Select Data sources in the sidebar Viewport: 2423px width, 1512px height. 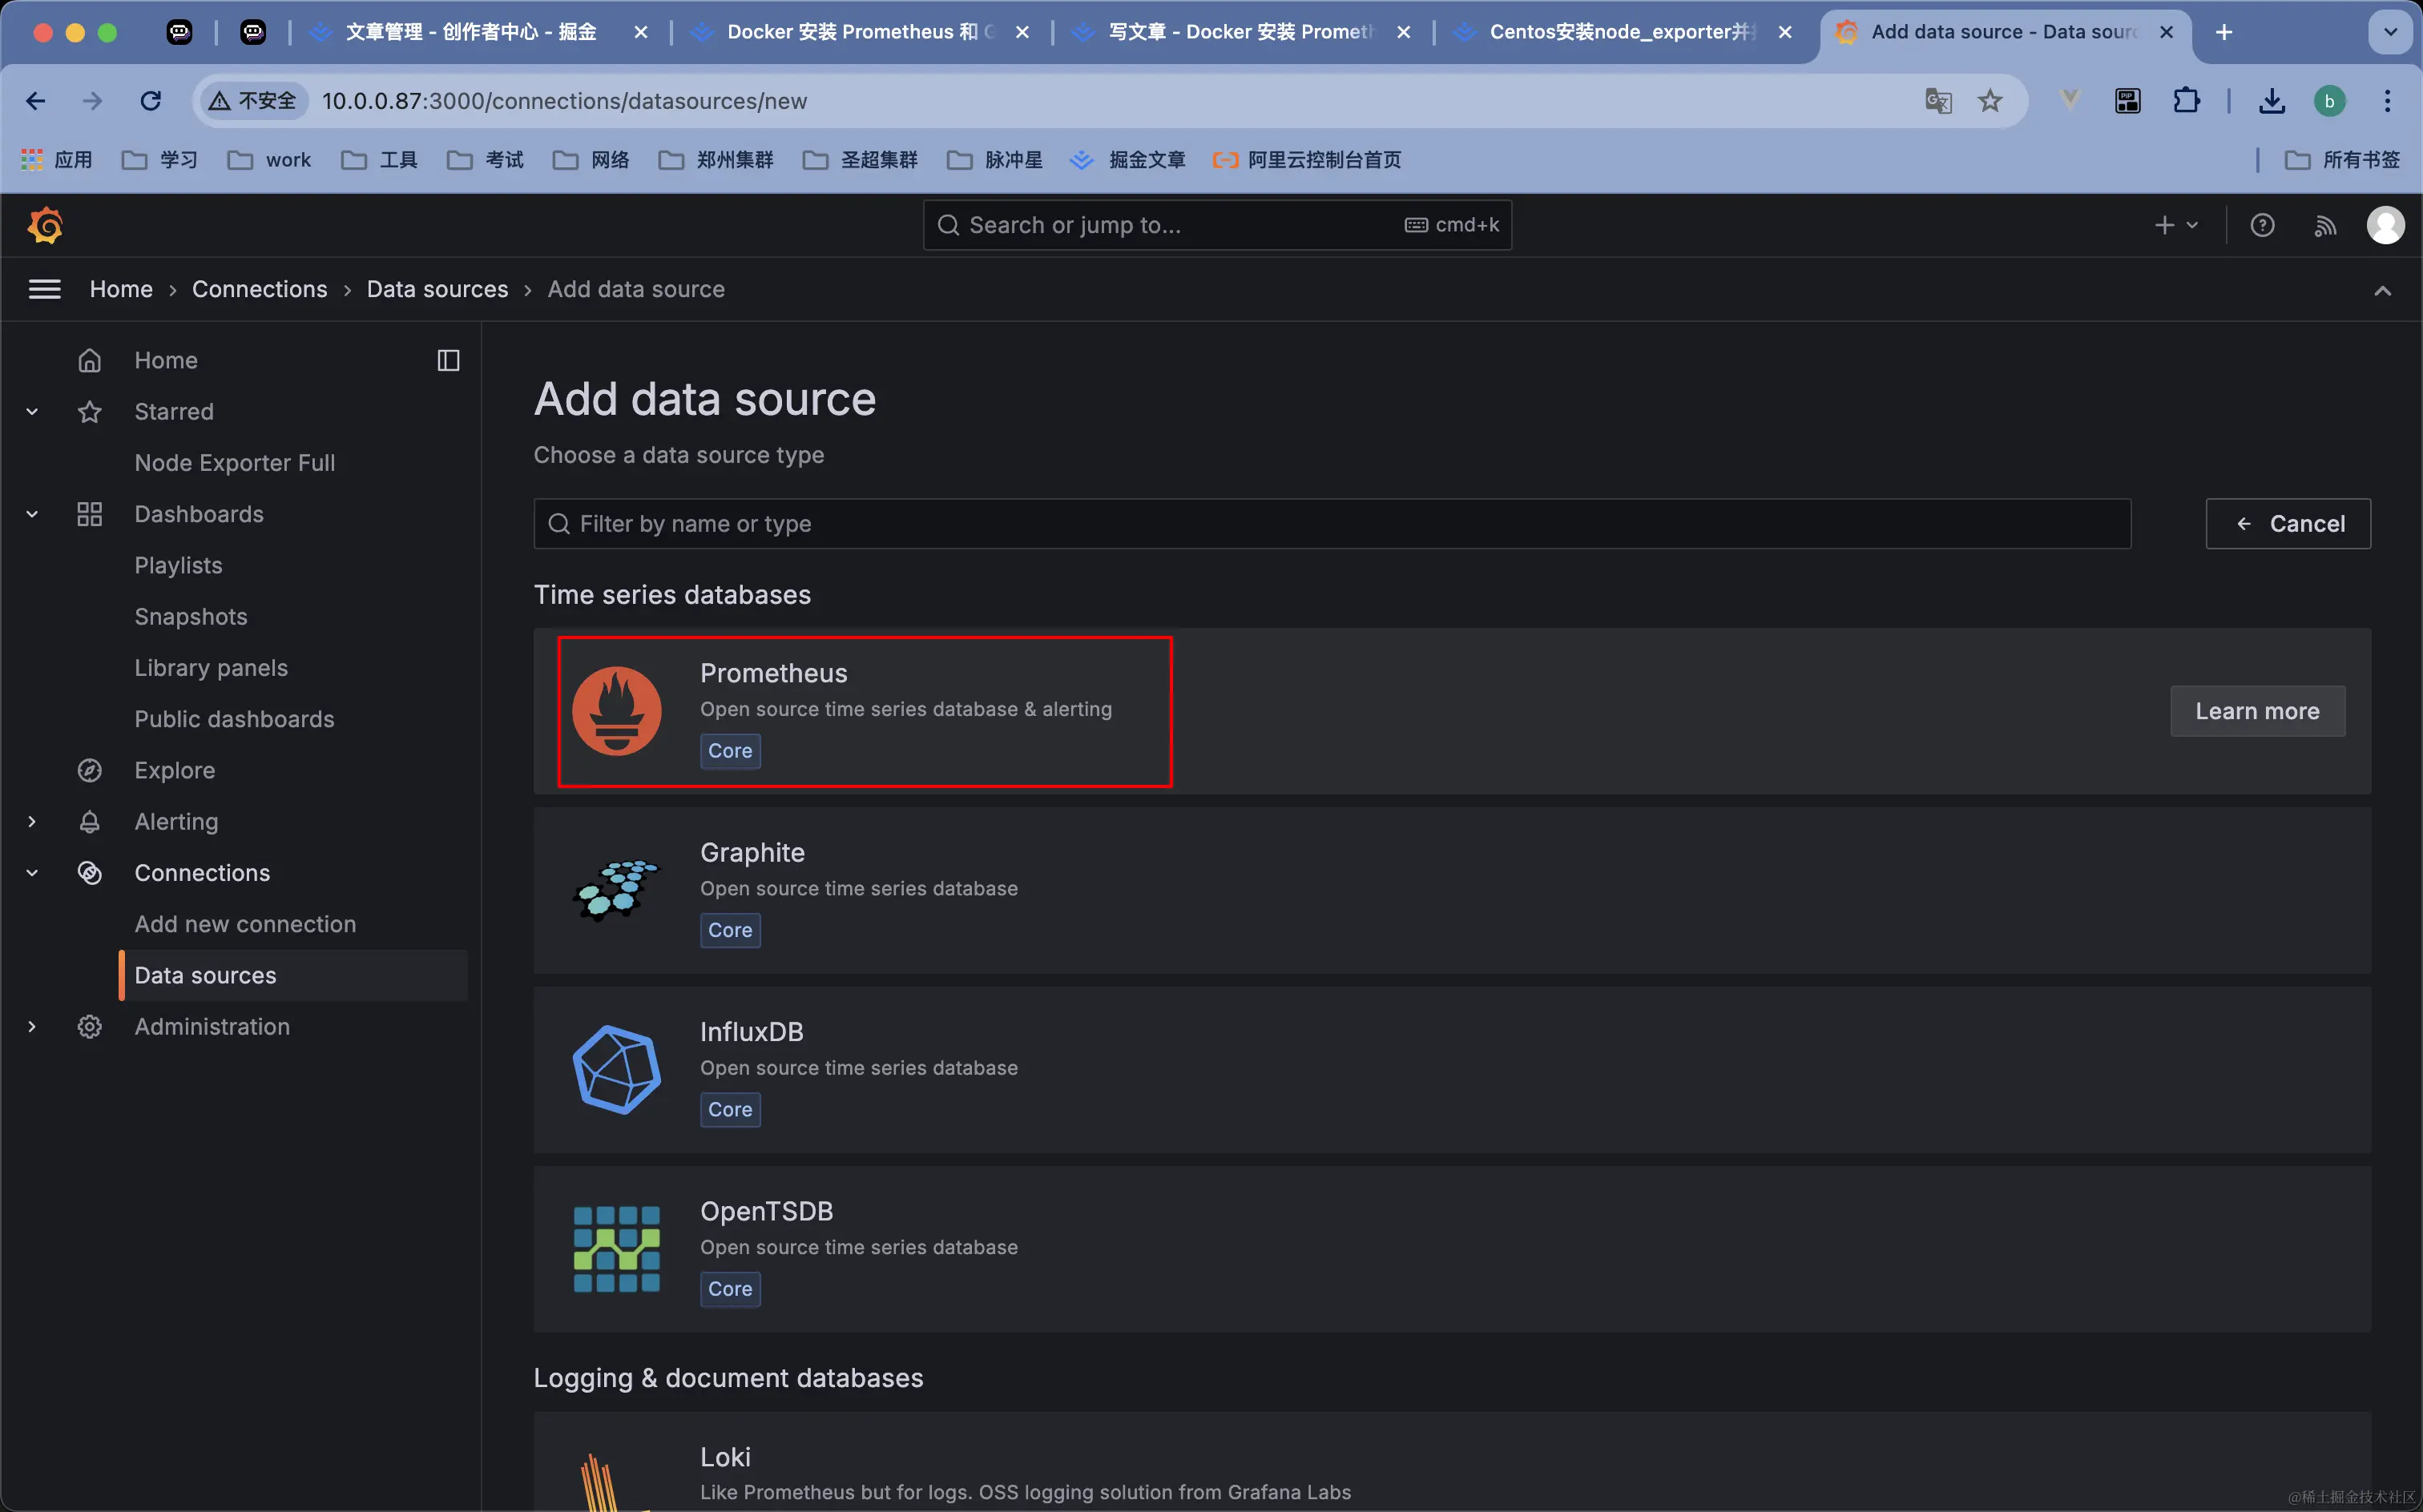293,975
